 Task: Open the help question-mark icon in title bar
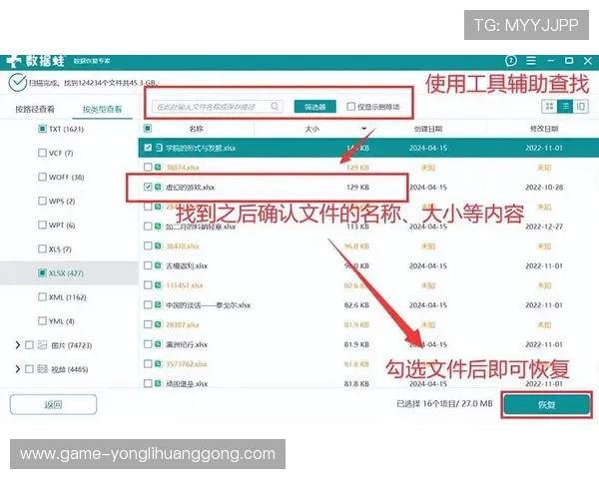click(x=511, y=61)
